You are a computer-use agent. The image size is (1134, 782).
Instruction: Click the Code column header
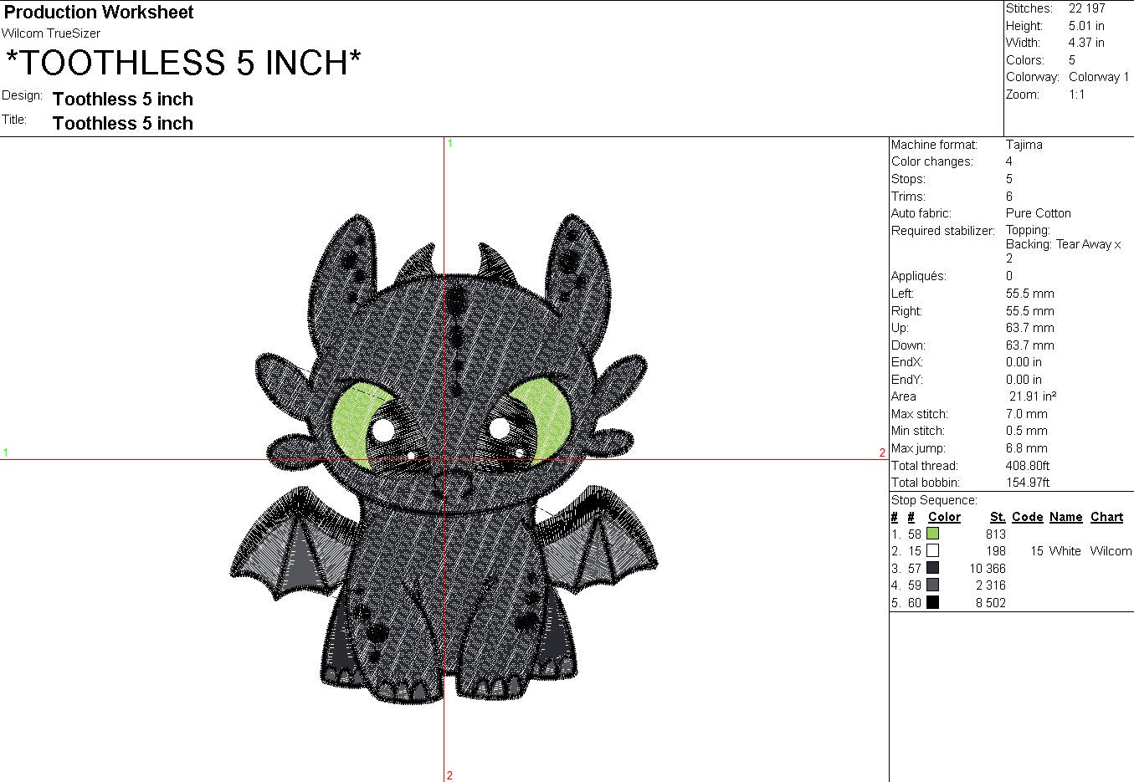pos(1027,517)
